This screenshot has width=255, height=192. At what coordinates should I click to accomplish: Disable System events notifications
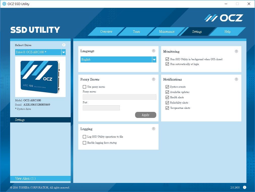(x=167, y=87)
